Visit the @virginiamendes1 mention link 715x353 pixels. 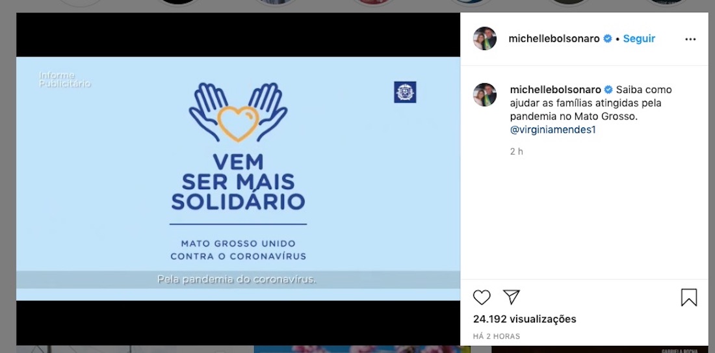point(553,130)
